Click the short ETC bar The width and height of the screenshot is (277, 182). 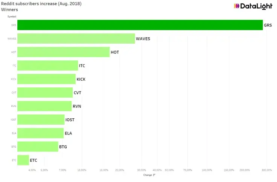coord(23,160)
